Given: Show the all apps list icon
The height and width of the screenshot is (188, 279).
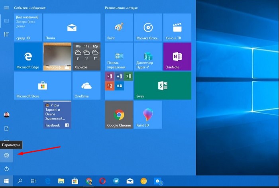Looking at the screenshot, I should [7, 34].
